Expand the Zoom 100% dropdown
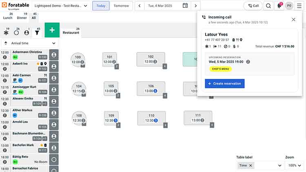Viewport: 306px width, 172px height. click(295, 165)
